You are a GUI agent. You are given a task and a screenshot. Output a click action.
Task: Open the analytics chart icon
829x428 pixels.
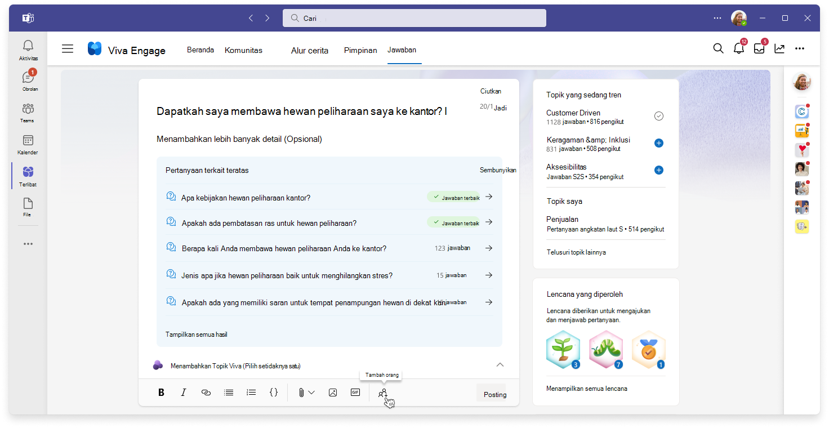779,48
